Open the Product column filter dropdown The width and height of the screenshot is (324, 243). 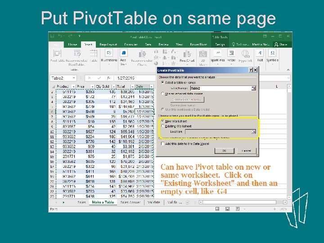pyautogui.click(x=73, y=86)
